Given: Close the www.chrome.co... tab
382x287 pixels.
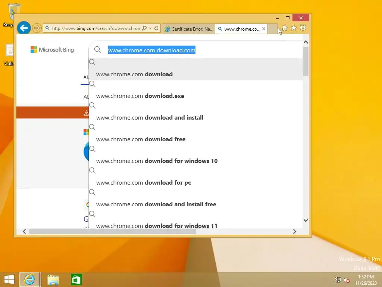Looking at the screenshot, I should (264, 29).
